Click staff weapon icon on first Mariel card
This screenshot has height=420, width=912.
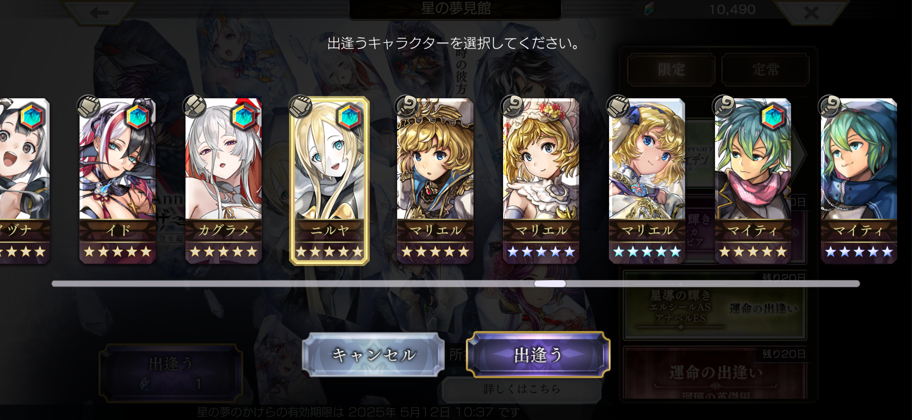pos(407,107)
